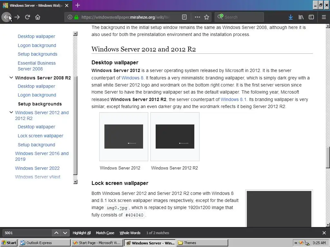Reload the current page
Image resolution: width=330 pixels, height=247 pixels.
point(27,17)
